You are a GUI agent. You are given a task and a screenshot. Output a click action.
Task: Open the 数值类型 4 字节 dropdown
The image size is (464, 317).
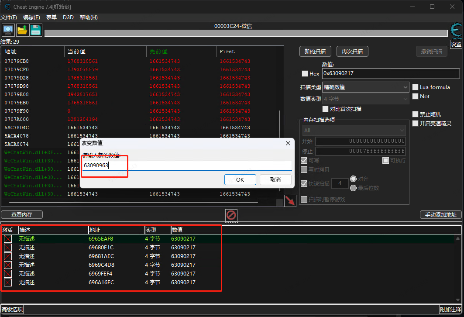click(365, 99)
